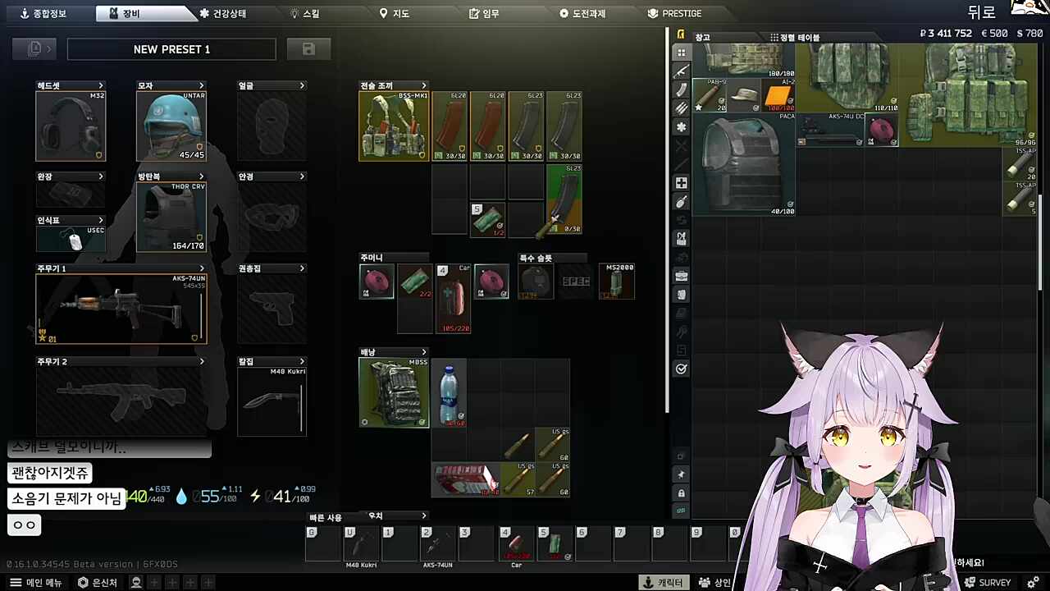
Task: Open the SURVEY button
Action: pos(988,582)
